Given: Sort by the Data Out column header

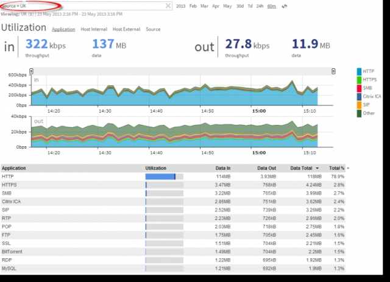Looking at the screenshot, I should click(x=267, y=168).
